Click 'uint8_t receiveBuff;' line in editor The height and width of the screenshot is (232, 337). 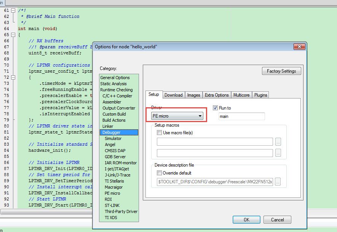click(55, 53)
